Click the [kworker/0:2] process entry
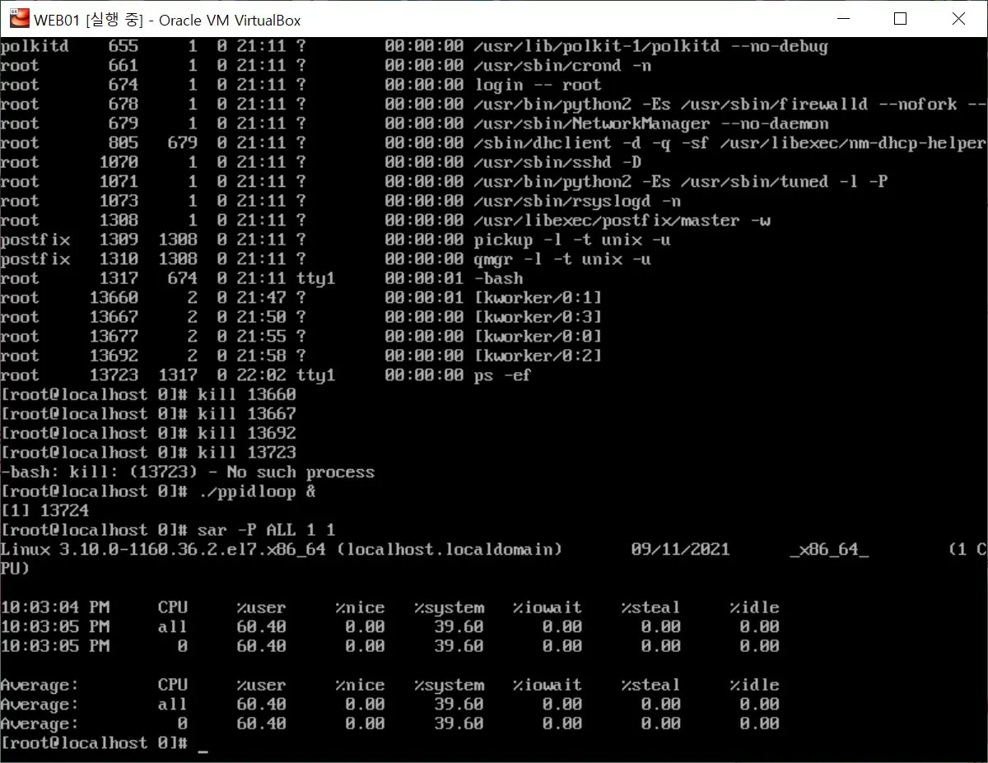The height and width of the screenshot is (763, 988). [x=538, y=356]
